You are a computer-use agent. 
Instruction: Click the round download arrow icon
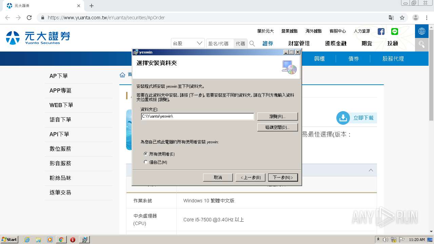[343, 118]
